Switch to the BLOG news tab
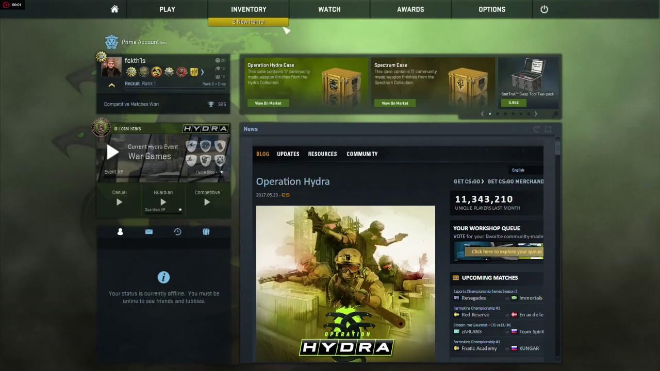 (262, 154)
